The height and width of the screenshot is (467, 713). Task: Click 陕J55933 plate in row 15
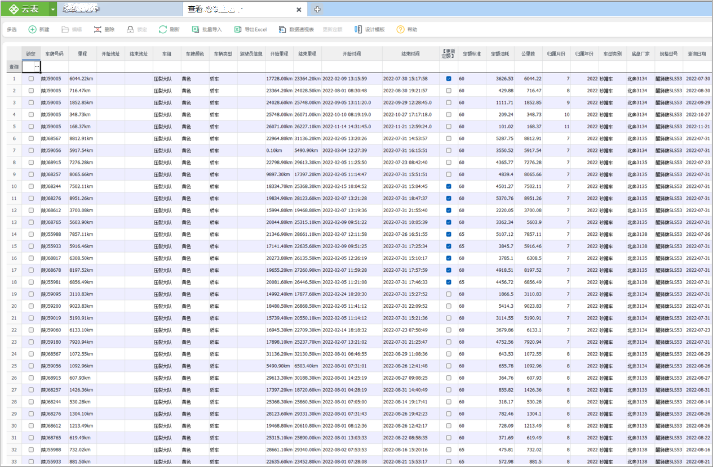click(54, 246)
